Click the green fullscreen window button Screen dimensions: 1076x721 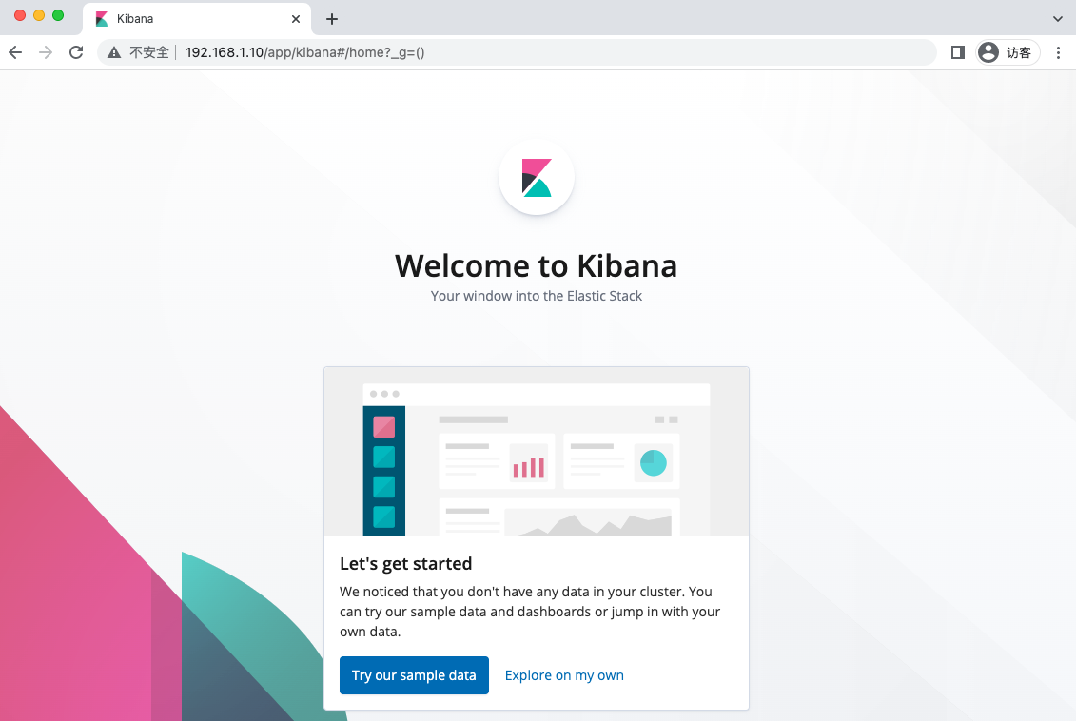58,15
